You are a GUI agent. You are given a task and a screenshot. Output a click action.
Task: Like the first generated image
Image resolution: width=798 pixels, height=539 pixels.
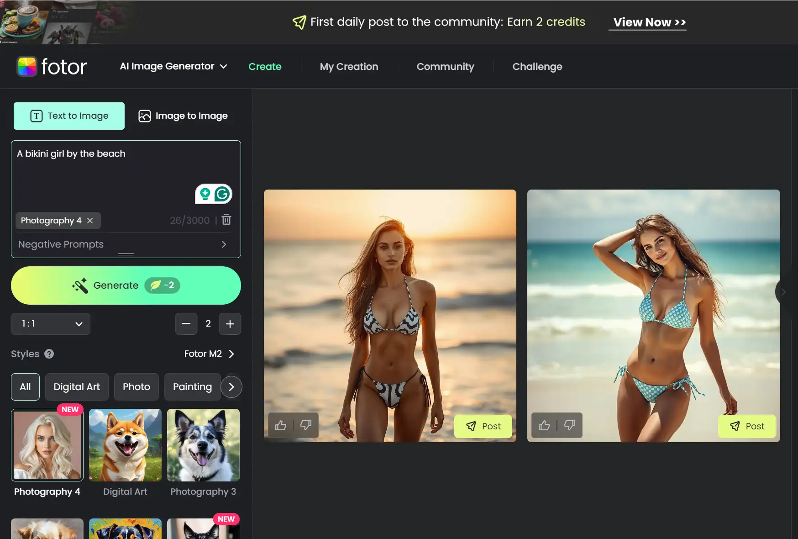click(281, 426)
